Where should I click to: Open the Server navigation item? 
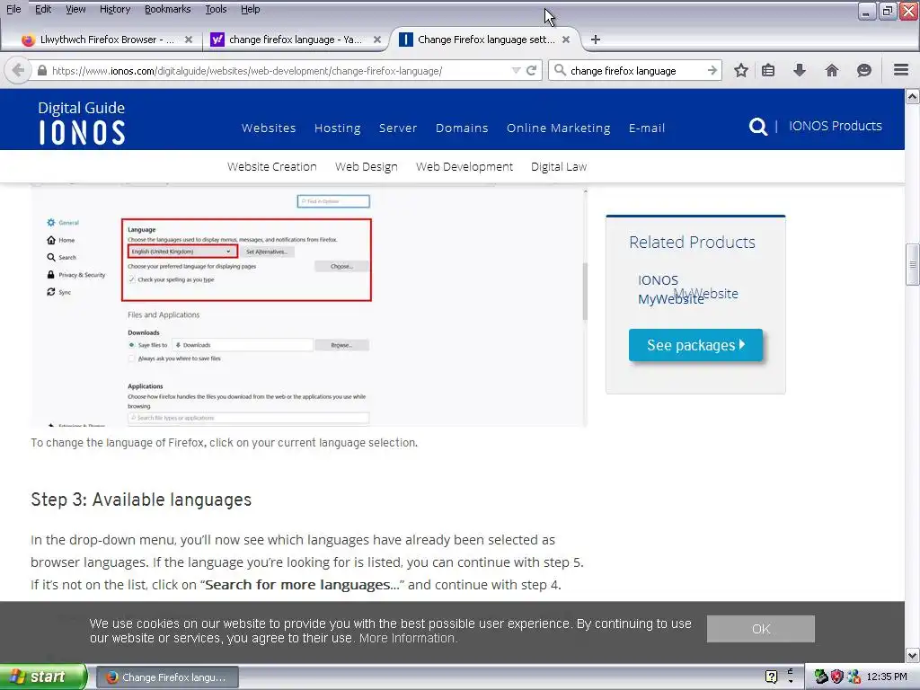point(398,128)
